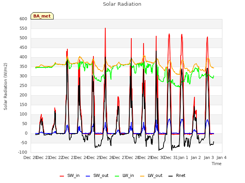
Task: Click the SW_out blue legend swatch
Action: tap(88, 176)
